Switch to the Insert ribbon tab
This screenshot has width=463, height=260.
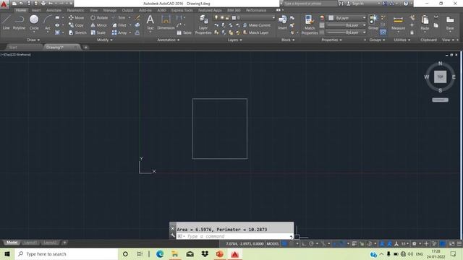pyautogui.click(x=36, y=10)
